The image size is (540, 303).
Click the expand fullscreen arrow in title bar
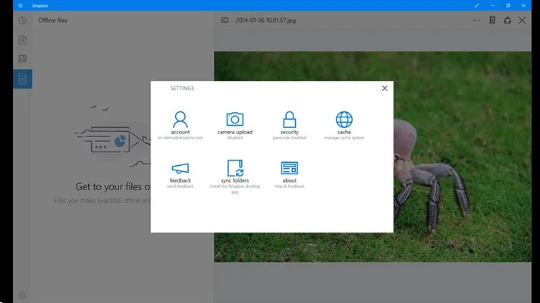point(477,5)
